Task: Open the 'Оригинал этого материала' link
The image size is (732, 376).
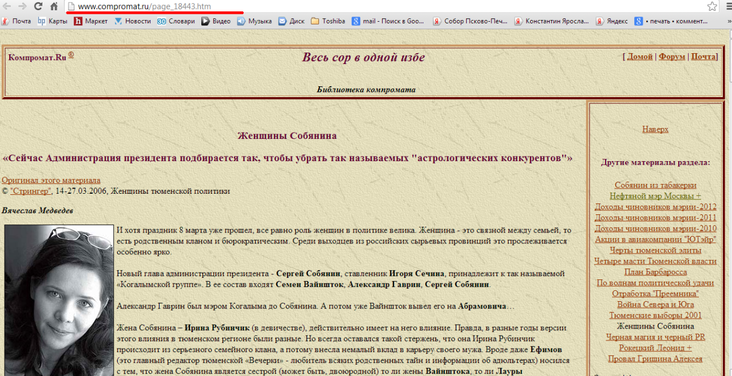Action: 51,180
